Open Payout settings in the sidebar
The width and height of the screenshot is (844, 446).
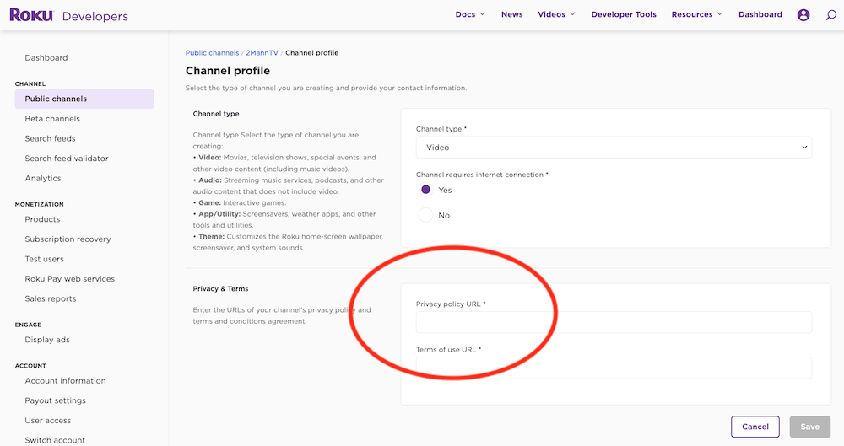56,400
